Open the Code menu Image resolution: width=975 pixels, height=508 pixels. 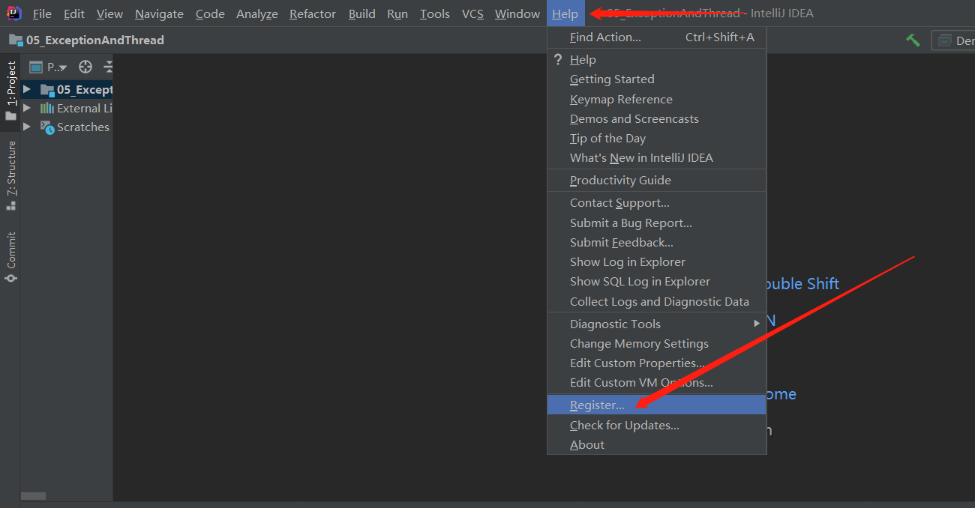(210, 13)
